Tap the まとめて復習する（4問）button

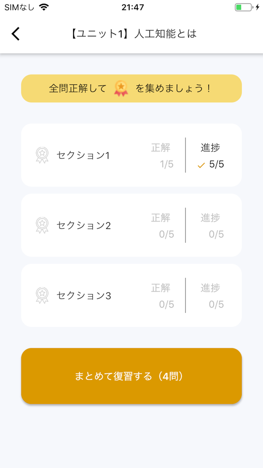pyautogui.click(x=131, y=375)
